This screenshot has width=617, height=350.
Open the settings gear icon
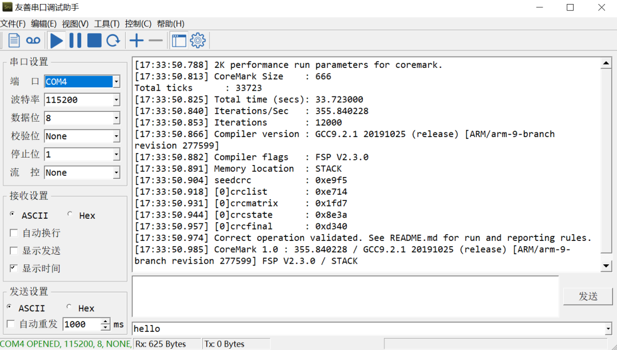pos(198,41)
